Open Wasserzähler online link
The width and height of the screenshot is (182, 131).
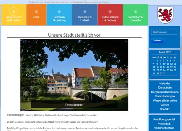(165, 101)
